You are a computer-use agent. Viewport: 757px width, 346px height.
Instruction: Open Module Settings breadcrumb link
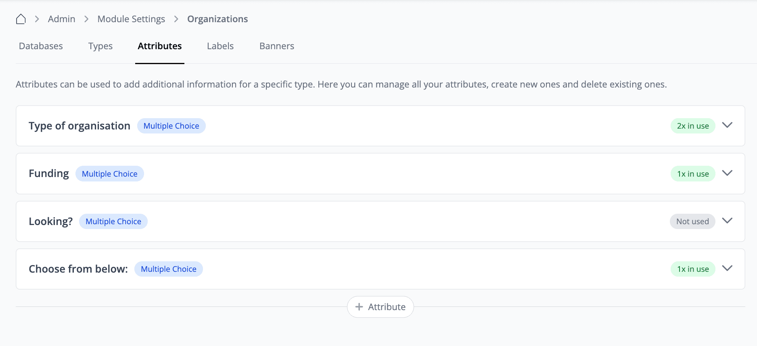coord(131,19)
